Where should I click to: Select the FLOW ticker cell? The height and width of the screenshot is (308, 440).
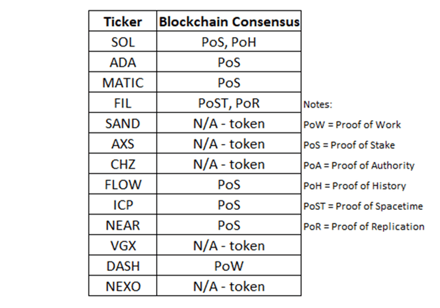(122, 185)
